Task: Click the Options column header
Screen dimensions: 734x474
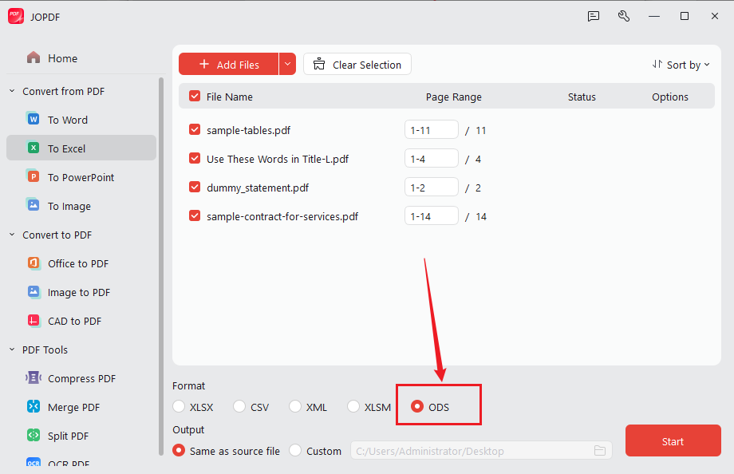Action: 670,97
